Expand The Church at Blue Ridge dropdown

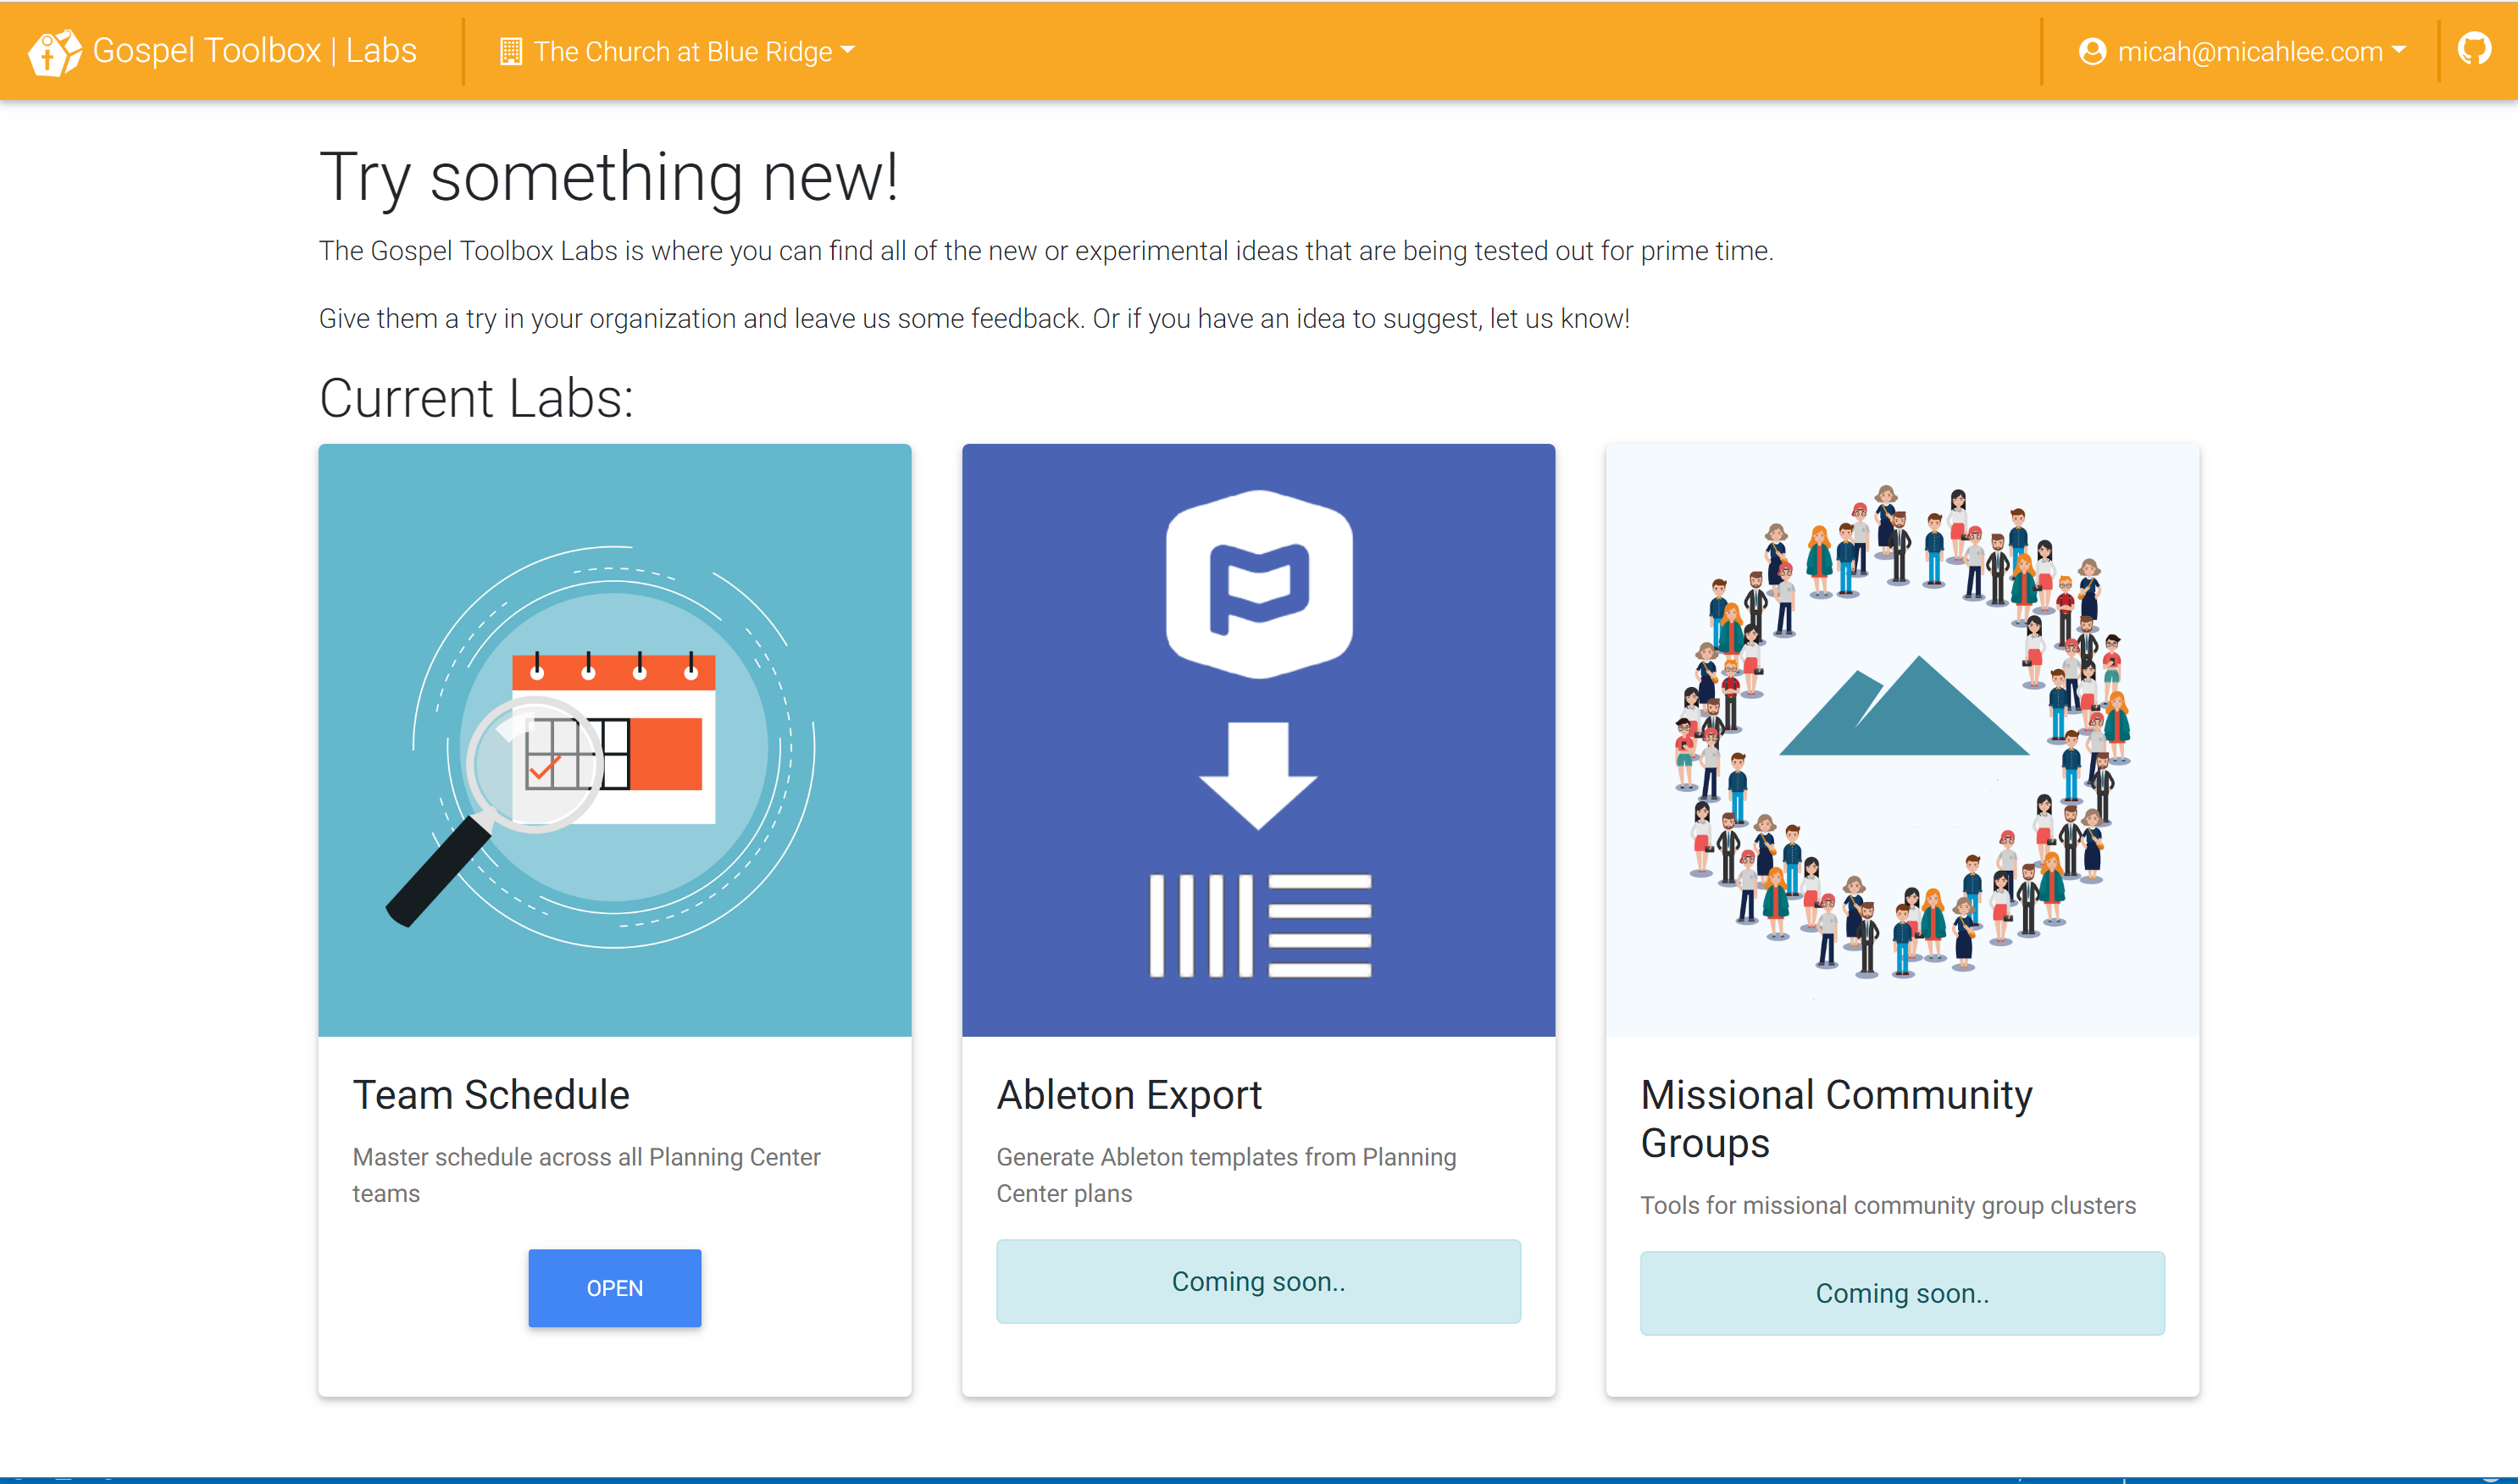tap(677, 51)
